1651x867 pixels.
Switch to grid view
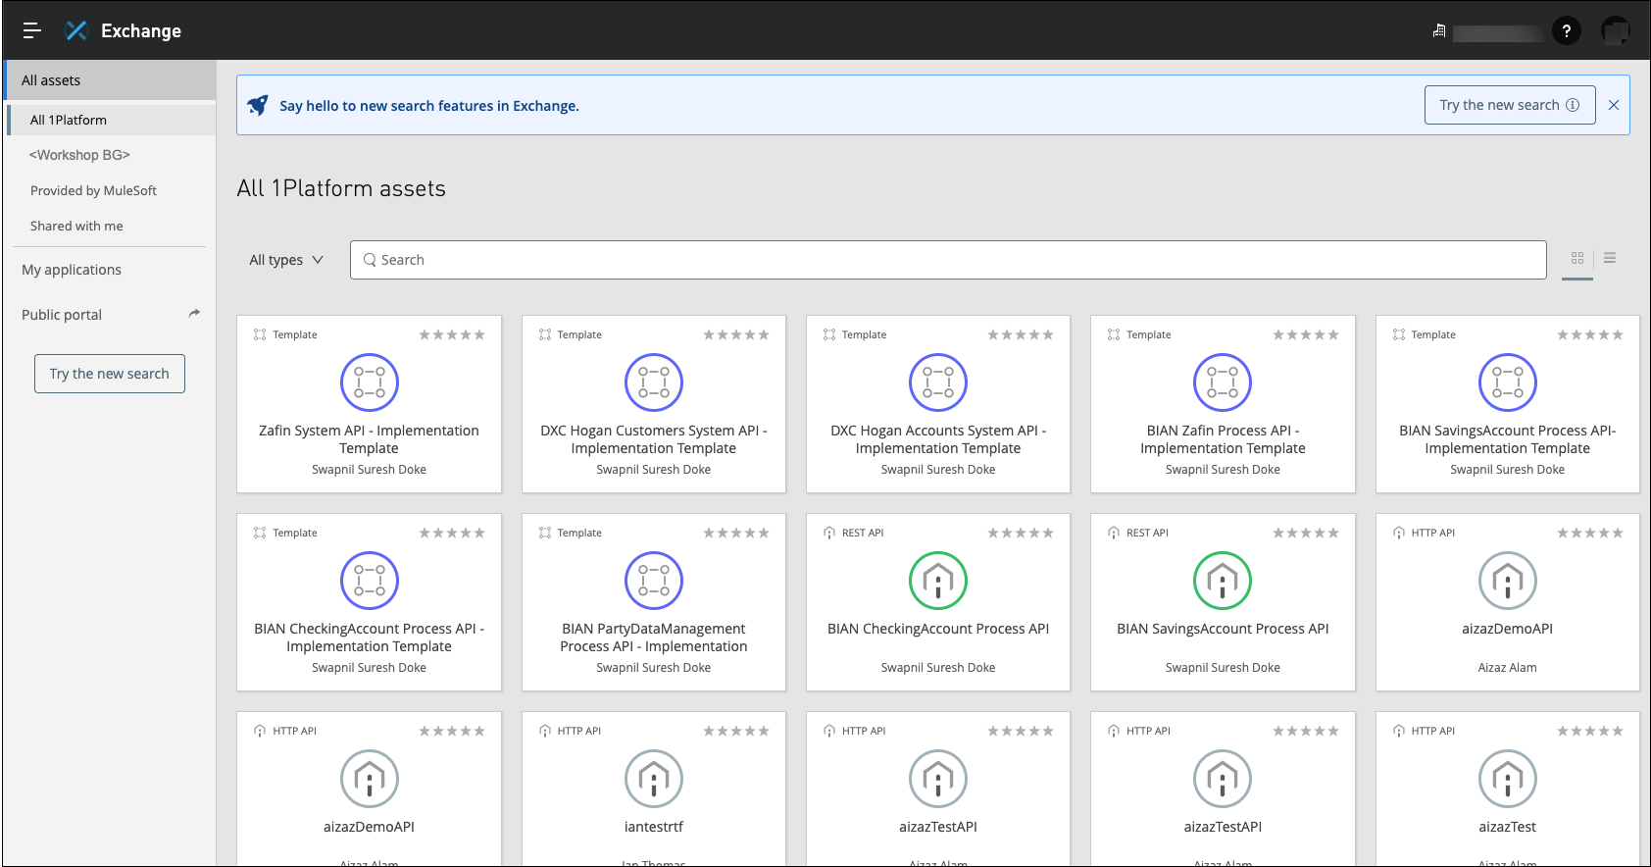[1577, 258]
